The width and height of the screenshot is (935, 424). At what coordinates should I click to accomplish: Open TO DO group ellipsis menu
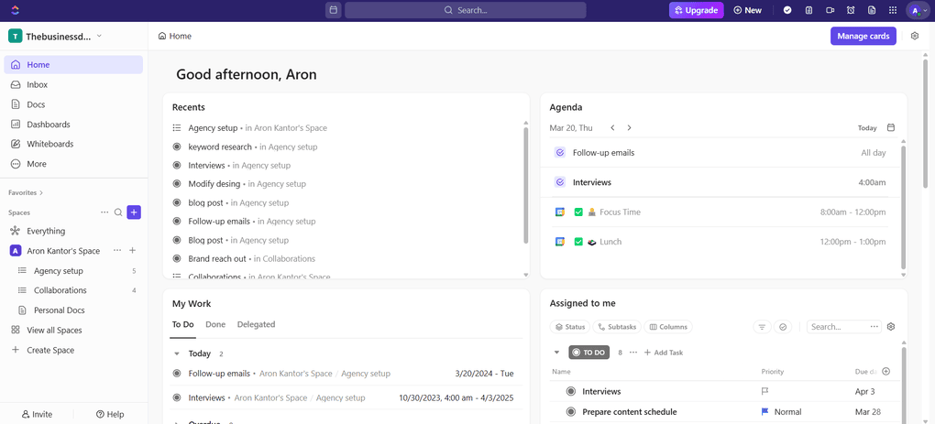coord(633,353)
